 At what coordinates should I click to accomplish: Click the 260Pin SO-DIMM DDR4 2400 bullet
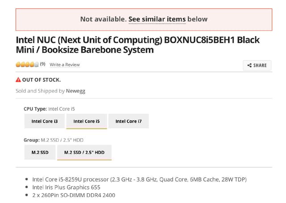tap(74, 195)
